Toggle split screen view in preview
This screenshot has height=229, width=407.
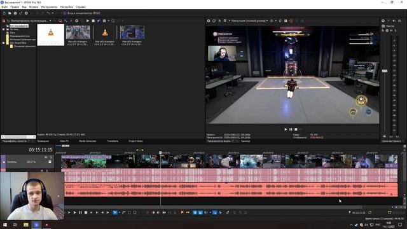pos(225,21)
